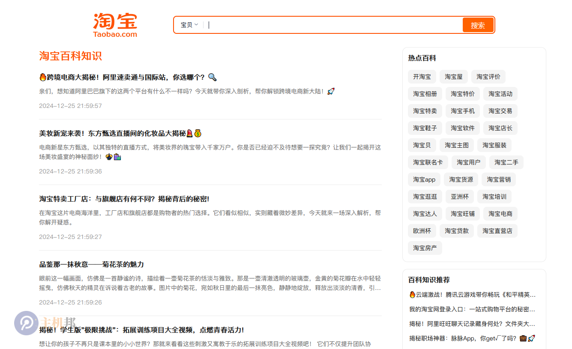Viewport: 572px width, 349px height.
Task: Select the 淘宝逛逛 tag
Action: [x=425, y=197]
